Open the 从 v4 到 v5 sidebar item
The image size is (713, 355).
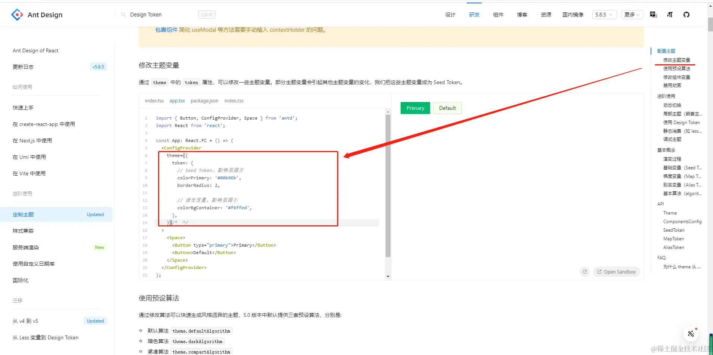(x=25, y=321)
